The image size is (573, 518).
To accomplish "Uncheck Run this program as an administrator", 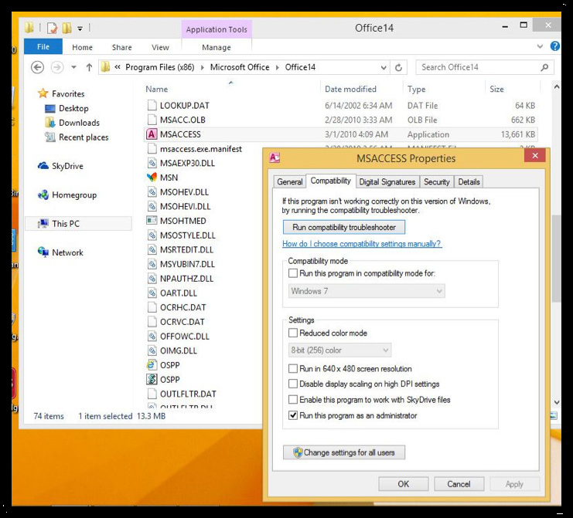I will [293, 415].
